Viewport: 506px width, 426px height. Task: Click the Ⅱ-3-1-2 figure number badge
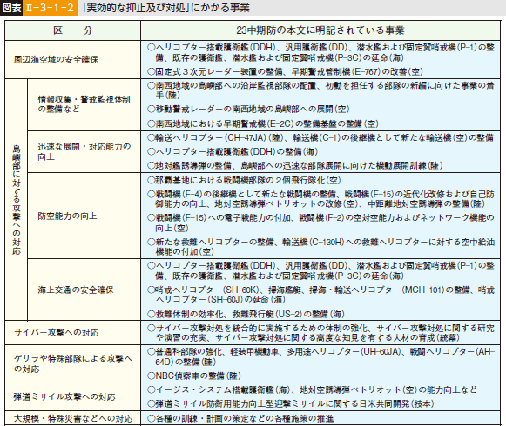click(50, 8)
